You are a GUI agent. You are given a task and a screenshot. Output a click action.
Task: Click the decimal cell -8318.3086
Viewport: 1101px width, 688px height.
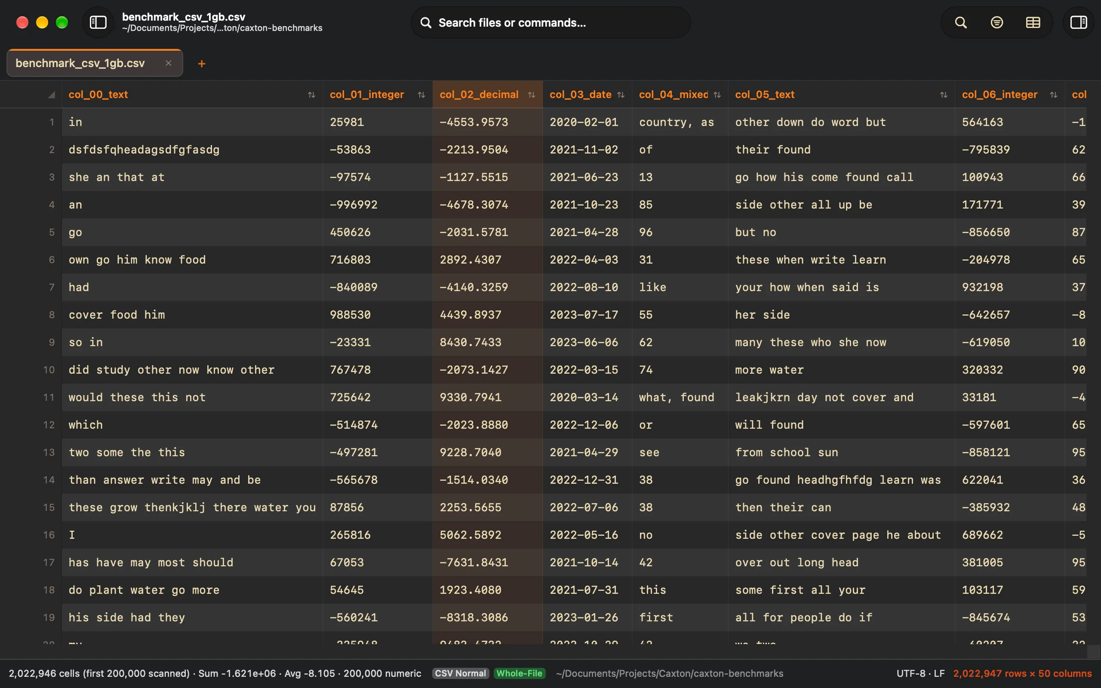(x=488, y=617)
